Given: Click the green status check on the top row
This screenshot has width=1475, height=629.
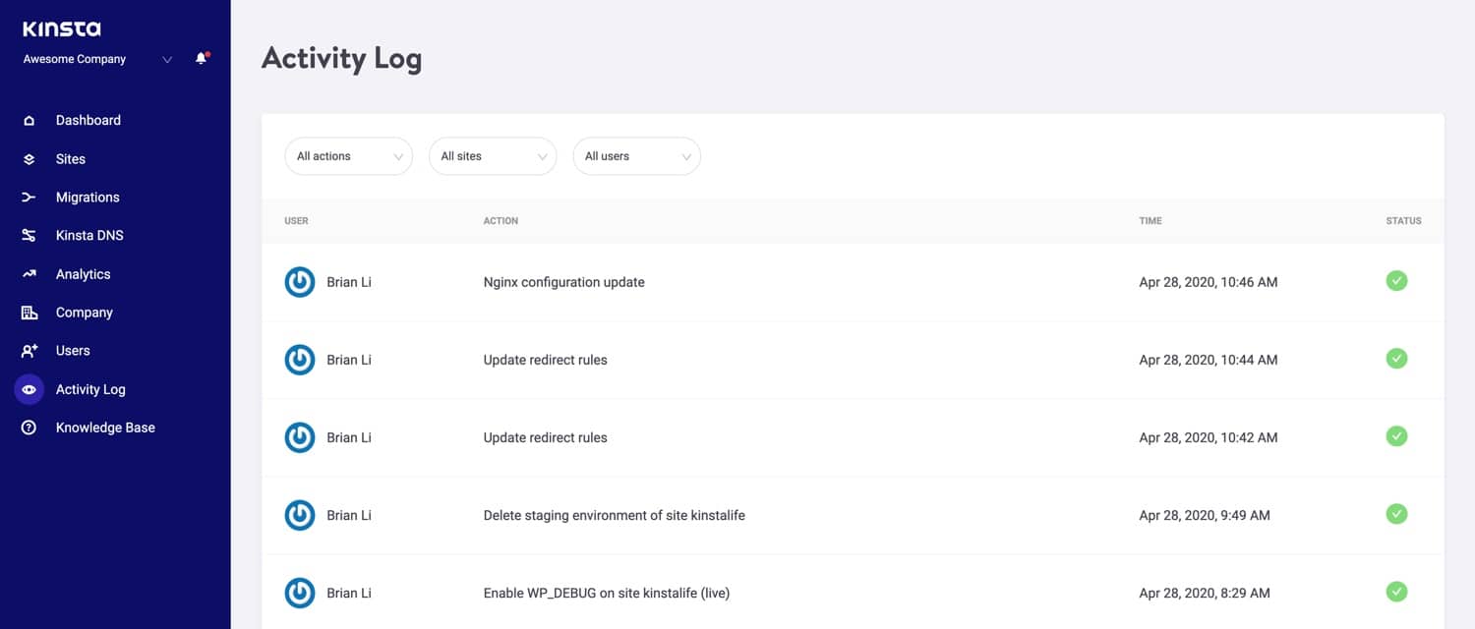Looking at the screenshot, I should click(x=1396, y=280).
